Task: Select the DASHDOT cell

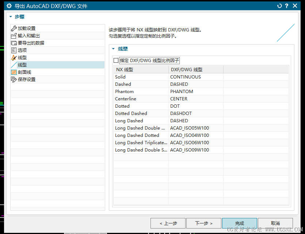Action: tap(196, 113)
